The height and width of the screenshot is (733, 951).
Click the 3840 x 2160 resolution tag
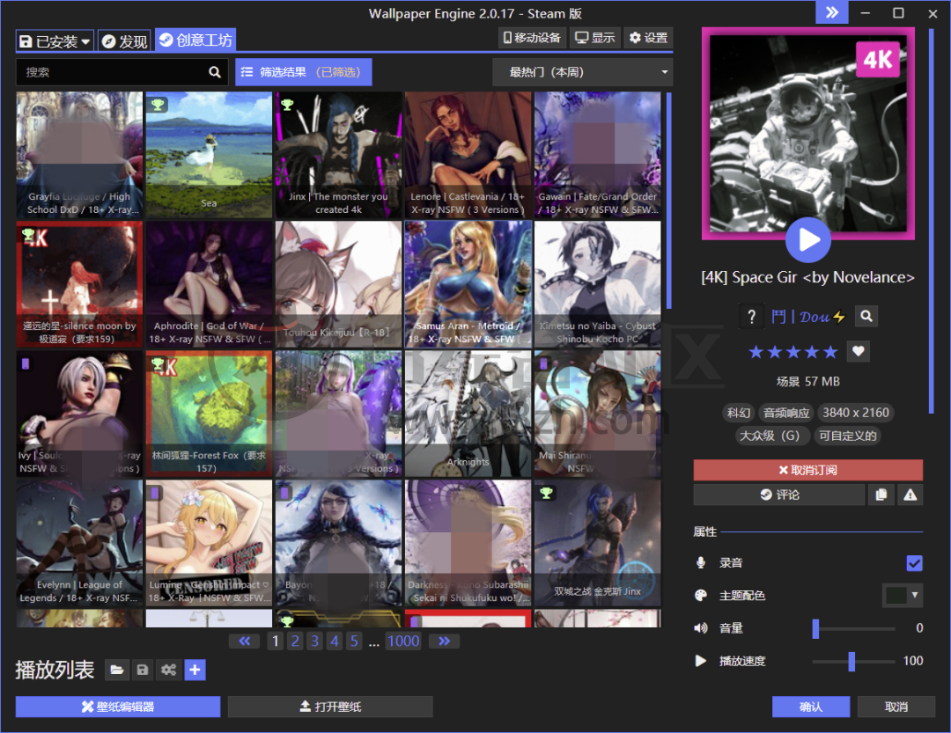pyautogui.click(x=856, y=413)
